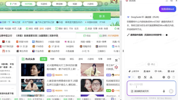
Task: Click the plus icon after 小游戏 tab
Action: point(100,4)
